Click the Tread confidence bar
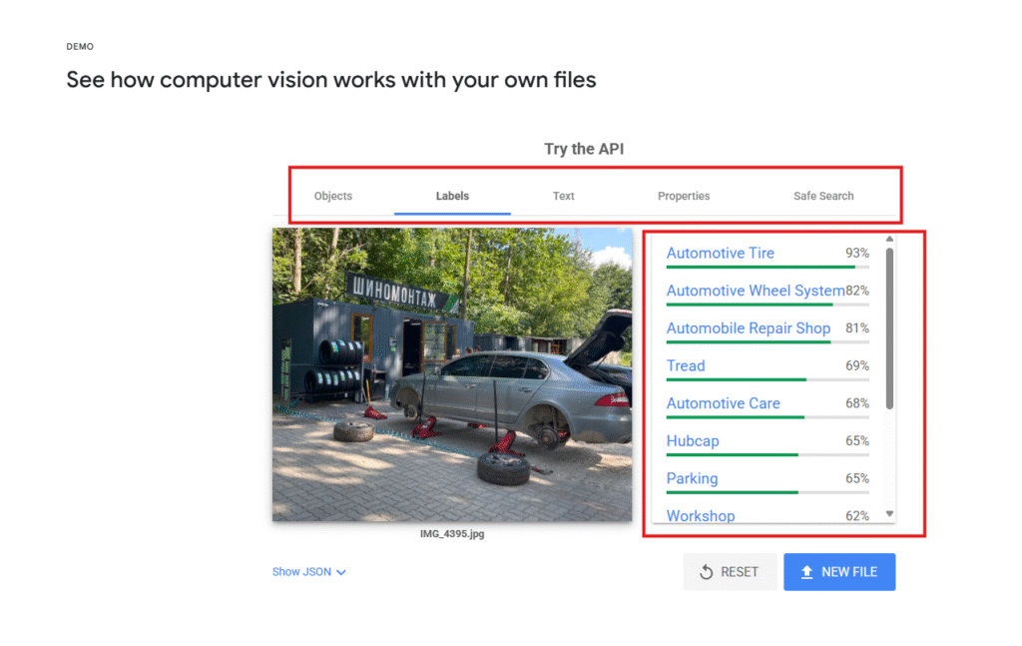The width and height of the screenshot is (1022, 646). click(x=767, y=379)
